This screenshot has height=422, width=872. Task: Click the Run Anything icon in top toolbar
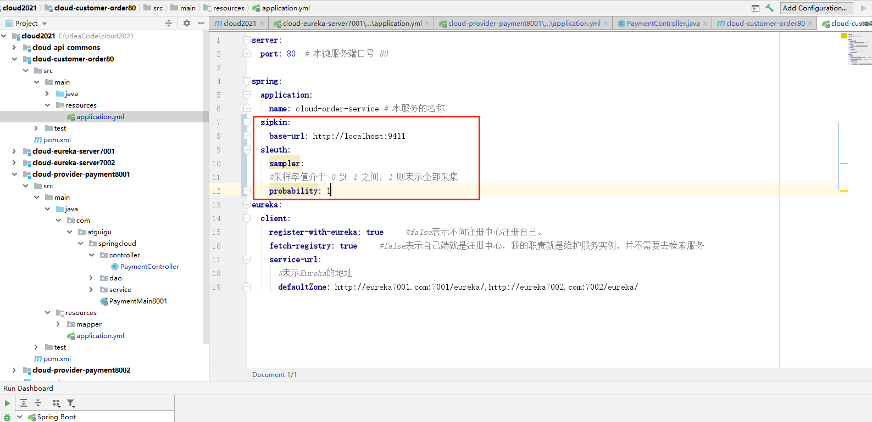(756, 8)
